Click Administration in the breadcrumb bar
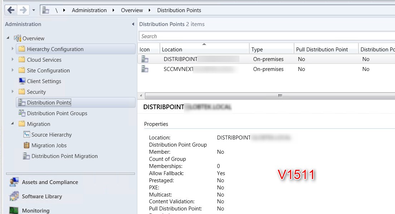 (89, 10)
